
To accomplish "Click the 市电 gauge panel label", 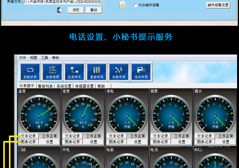I will tap(66, 150).
